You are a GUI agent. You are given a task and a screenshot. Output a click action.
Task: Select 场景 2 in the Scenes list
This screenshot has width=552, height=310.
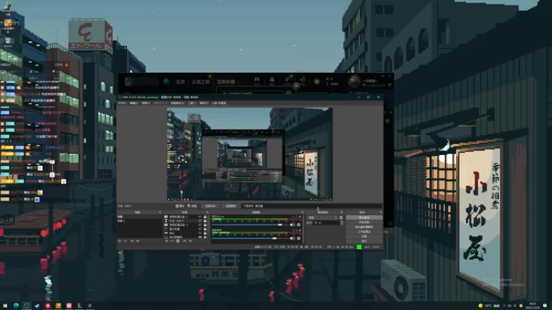tap(139, 220)
